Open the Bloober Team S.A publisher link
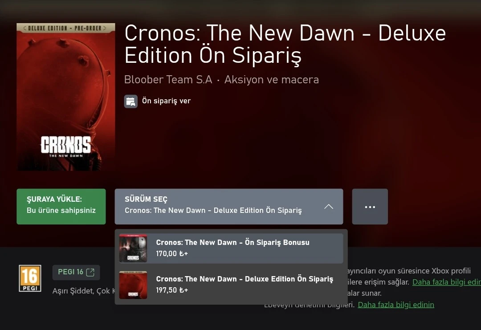 tap(168, 79)
